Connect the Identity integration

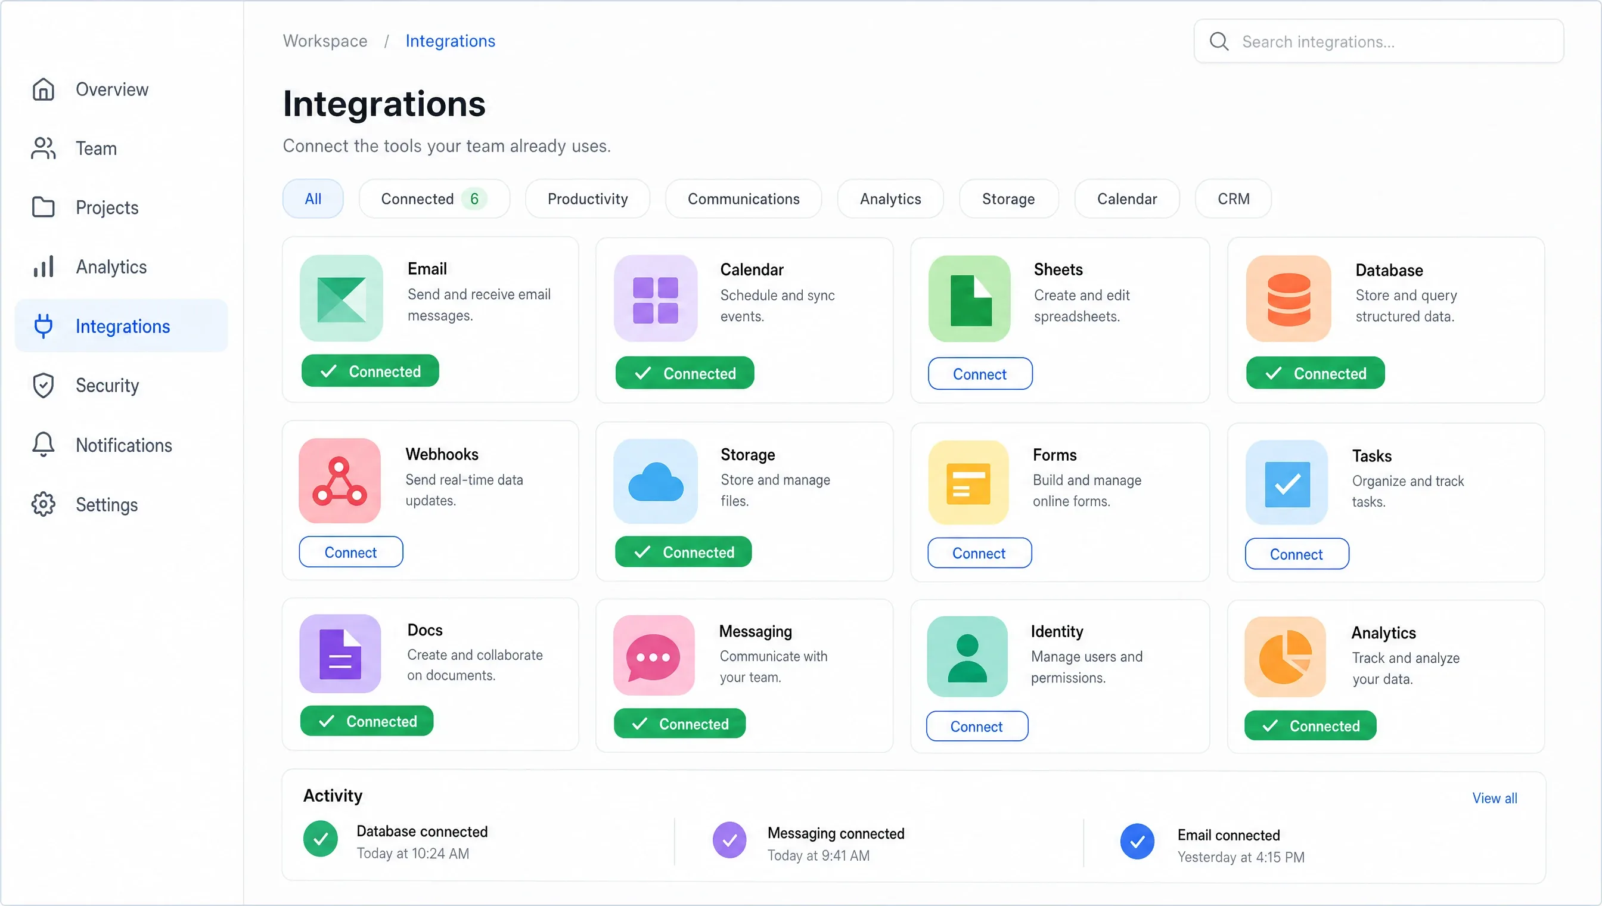tap(977, 725)
